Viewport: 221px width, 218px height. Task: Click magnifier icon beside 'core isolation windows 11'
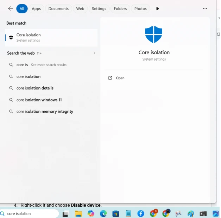(x=11, y=100)
